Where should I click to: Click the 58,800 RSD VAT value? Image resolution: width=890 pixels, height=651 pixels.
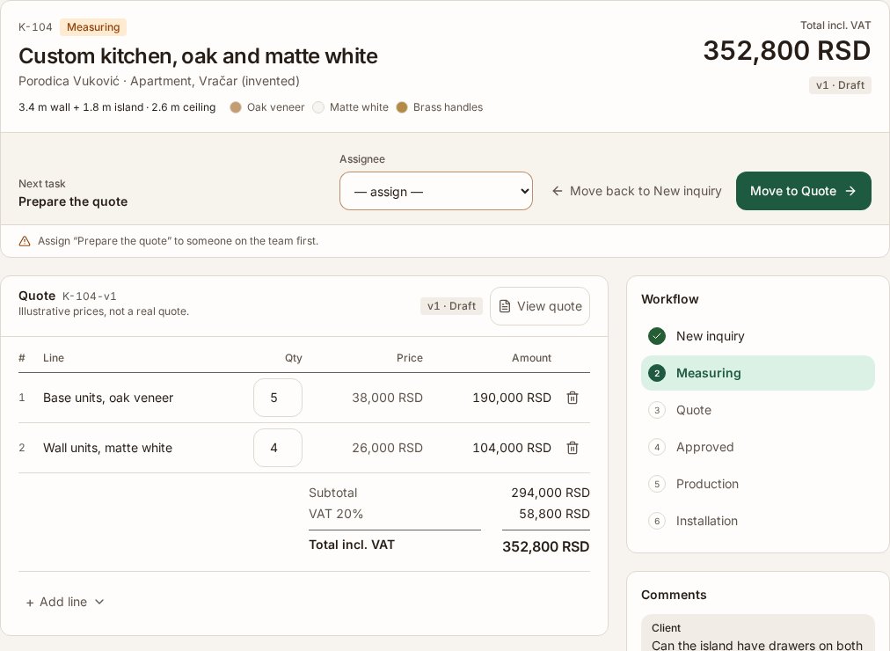[x=554, y=514]
